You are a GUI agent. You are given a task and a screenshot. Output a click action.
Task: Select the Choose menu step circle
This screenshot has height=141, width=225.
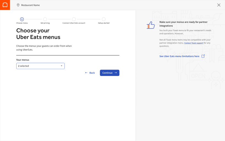pyautogui.click(x=22, y=19)
